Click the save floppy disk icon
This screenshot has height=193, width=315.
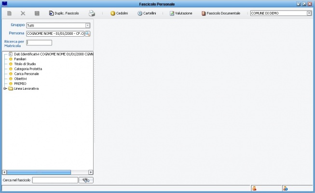coord(37,14)
